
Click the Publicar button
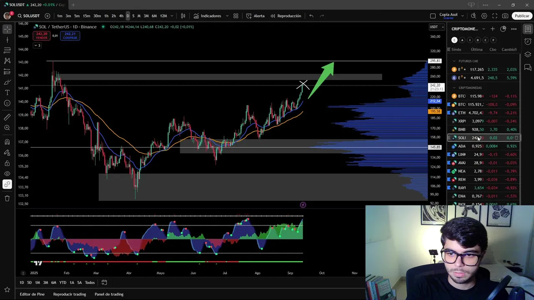[522, 16]
